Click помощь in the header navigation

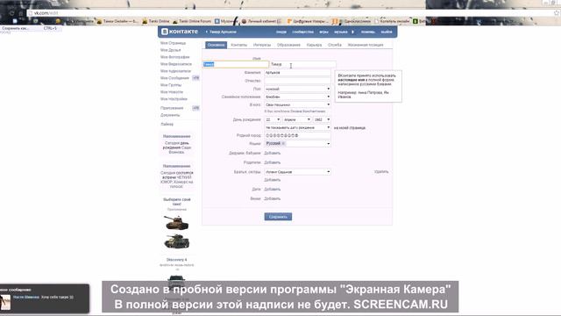point(368,32)
